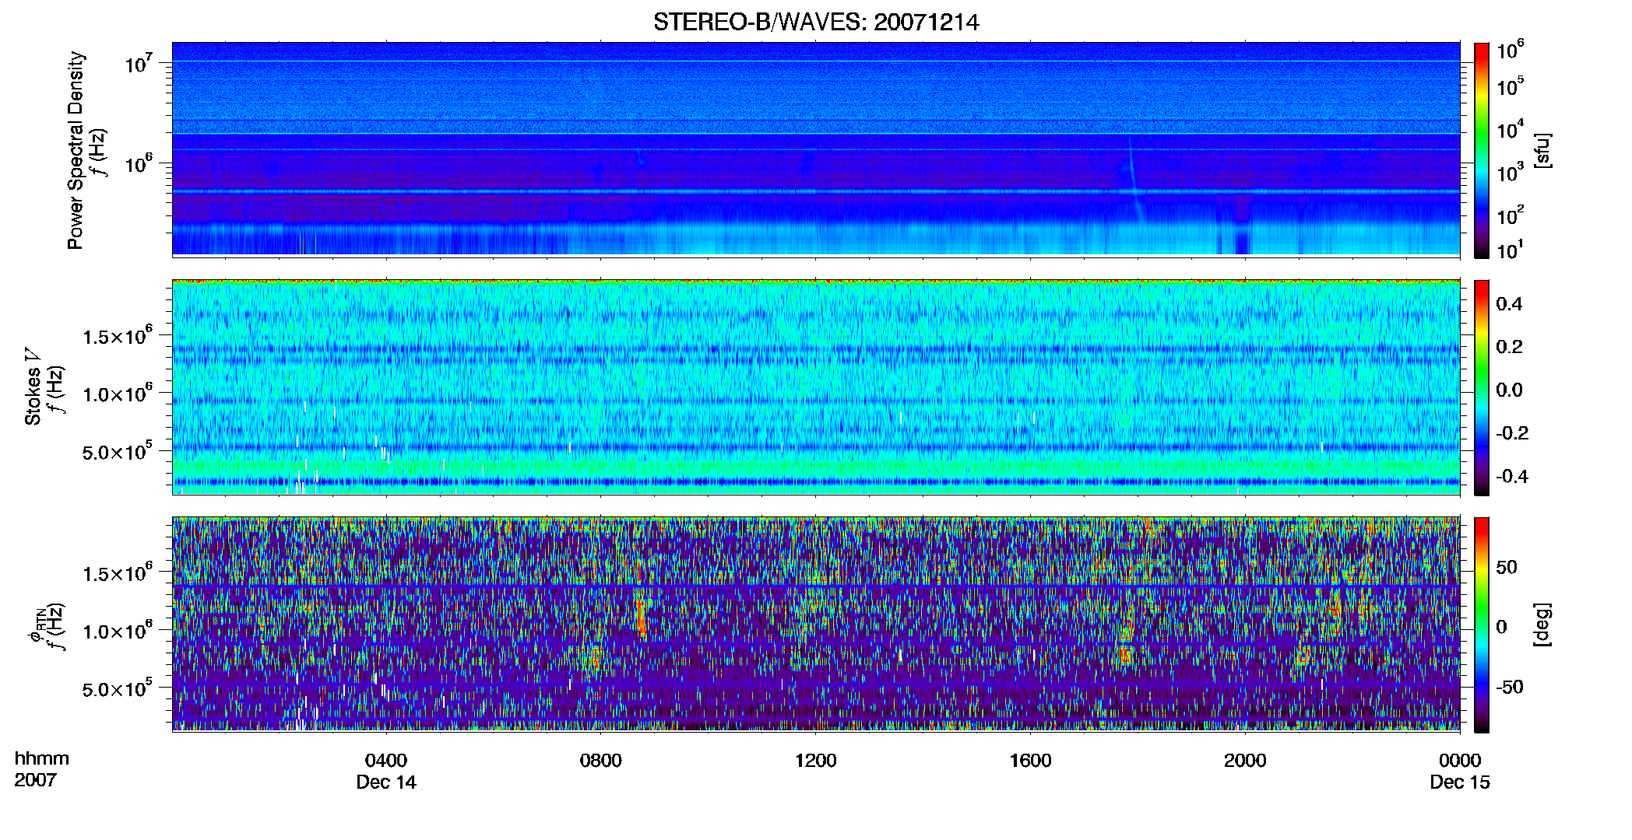Click the "2007" year label
The width and height of the screenshot is (1632, 840).
point(35,780)
